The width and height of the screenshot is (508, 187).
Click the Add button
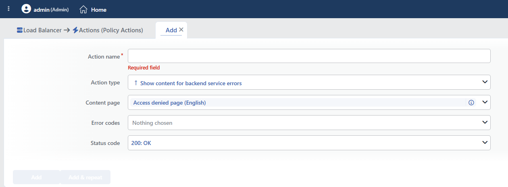coord(36,177)
